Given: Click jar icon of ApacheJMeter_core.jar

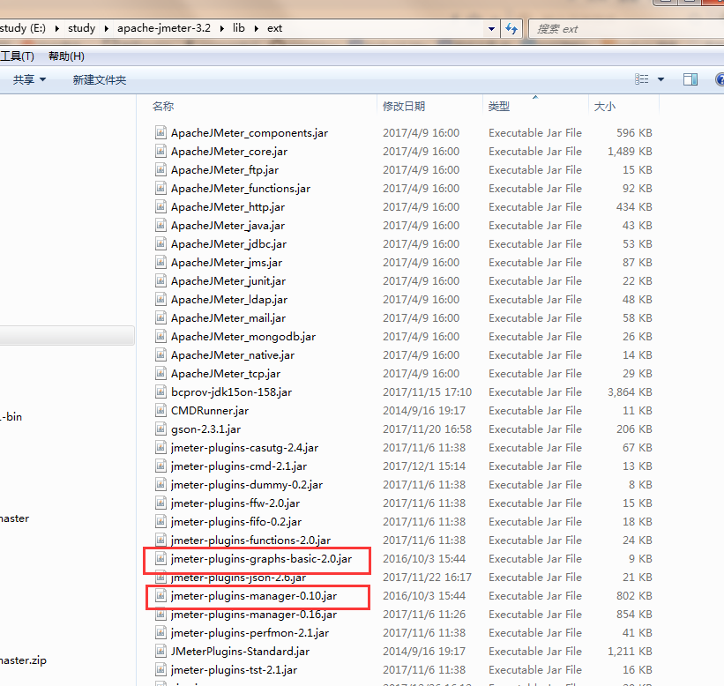Looking at the screenshot, I should tap(160, 151).
